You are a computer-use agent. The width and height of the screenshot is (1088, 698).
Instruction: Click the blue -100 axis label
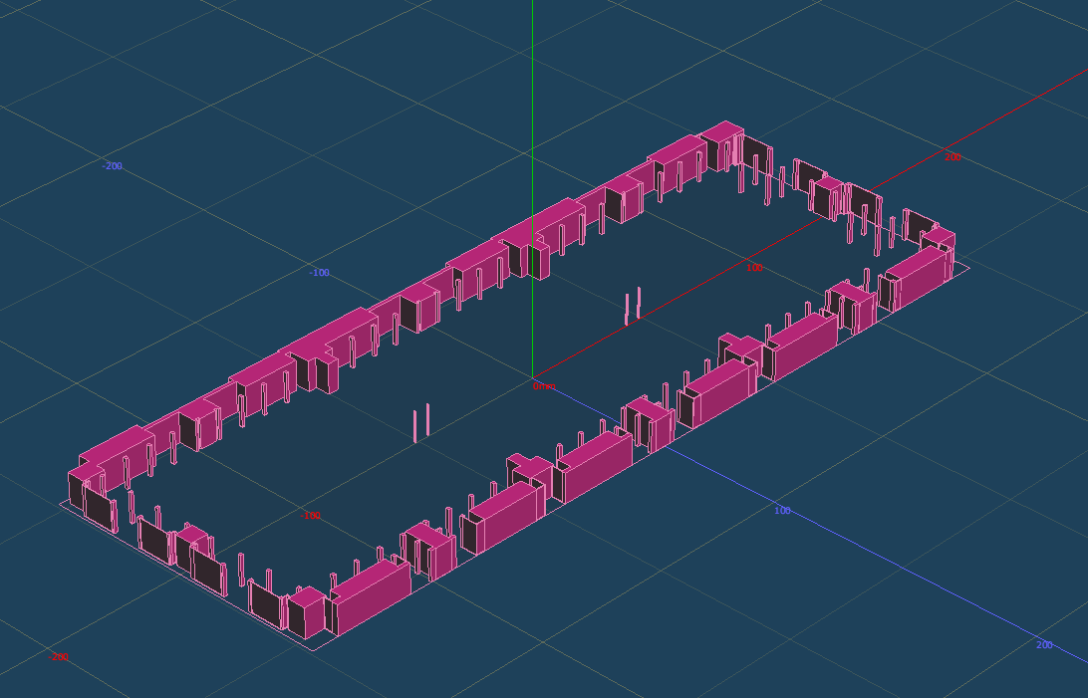319,273
